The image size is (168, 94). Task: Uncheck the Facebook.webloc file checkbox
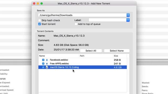(x=43, y=60)
